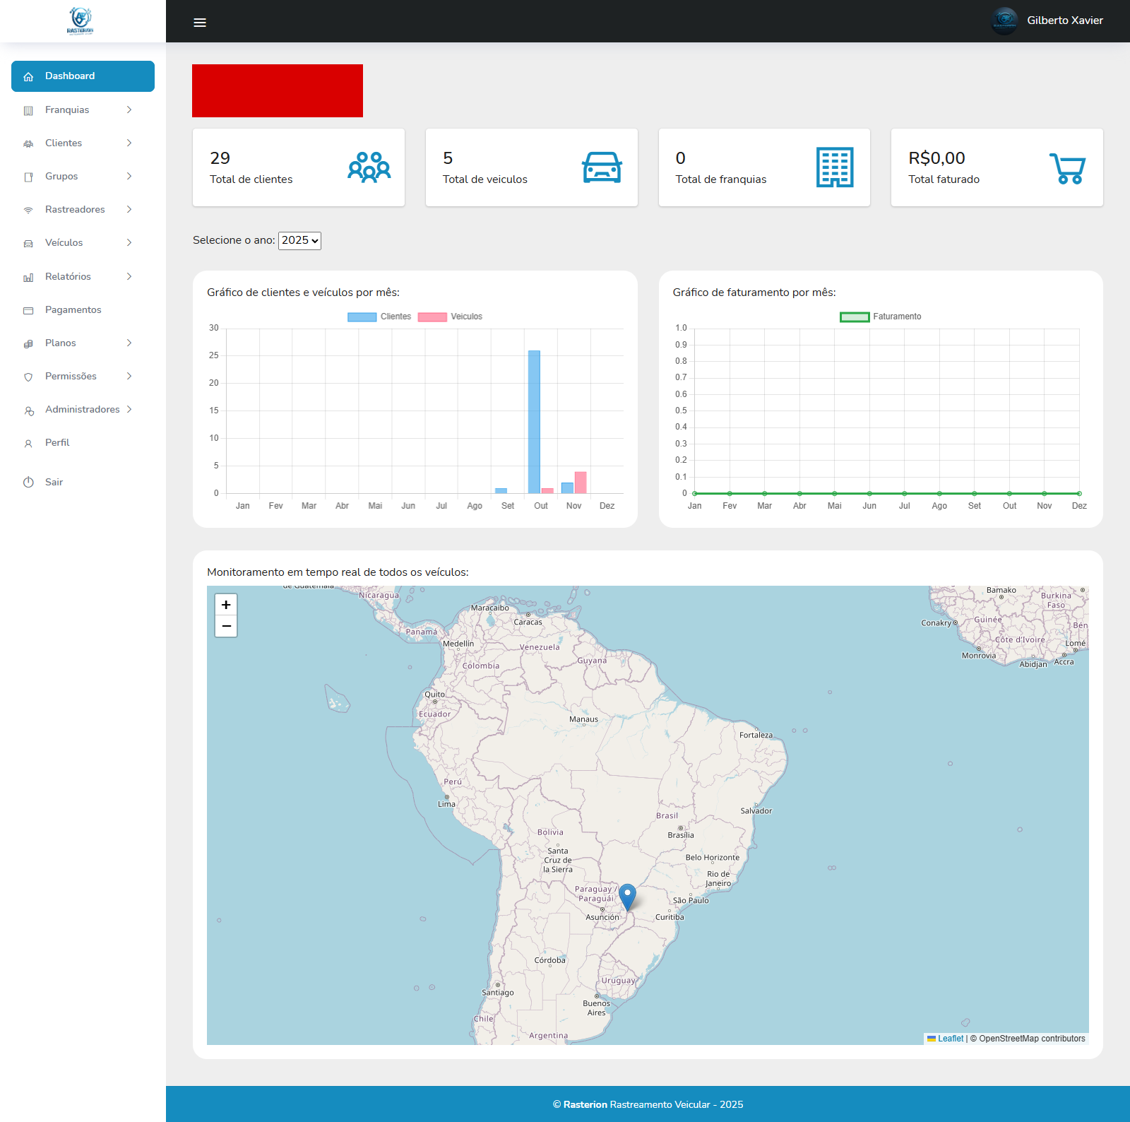The width and height of the screenshot is (1130, 1122).
Task: Toggle Veiculos dataset in chart legend
Action: [451, 317]
